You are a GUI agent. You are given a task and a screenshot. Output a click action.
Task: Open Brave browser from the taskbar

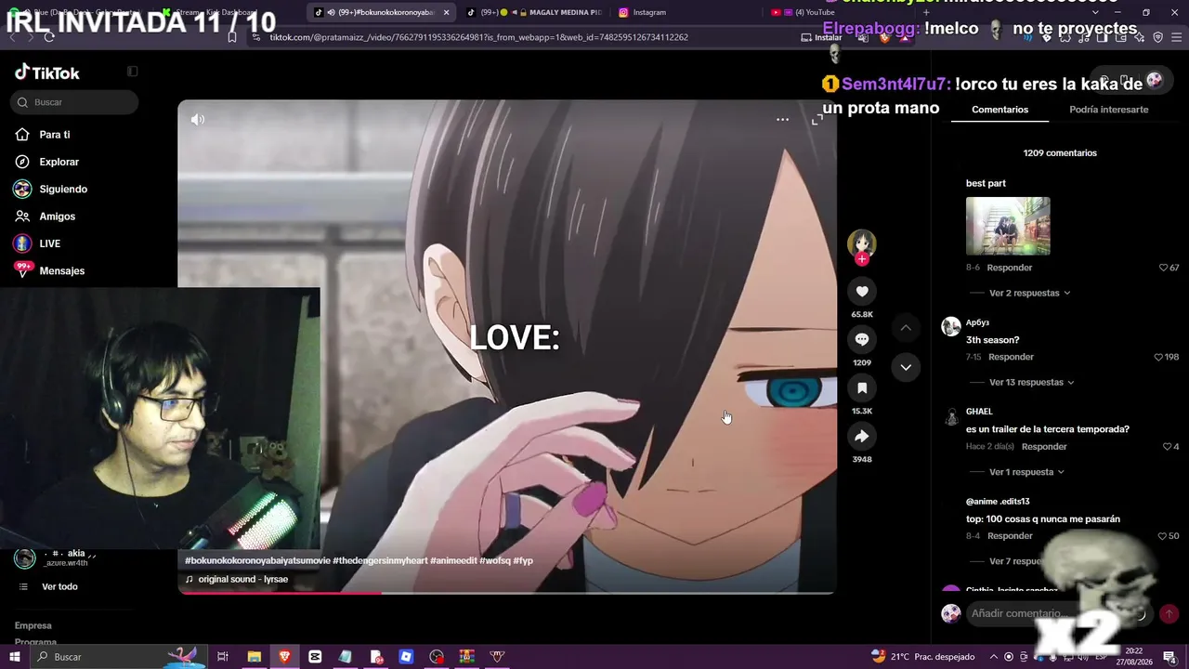[x=284, y=657]
